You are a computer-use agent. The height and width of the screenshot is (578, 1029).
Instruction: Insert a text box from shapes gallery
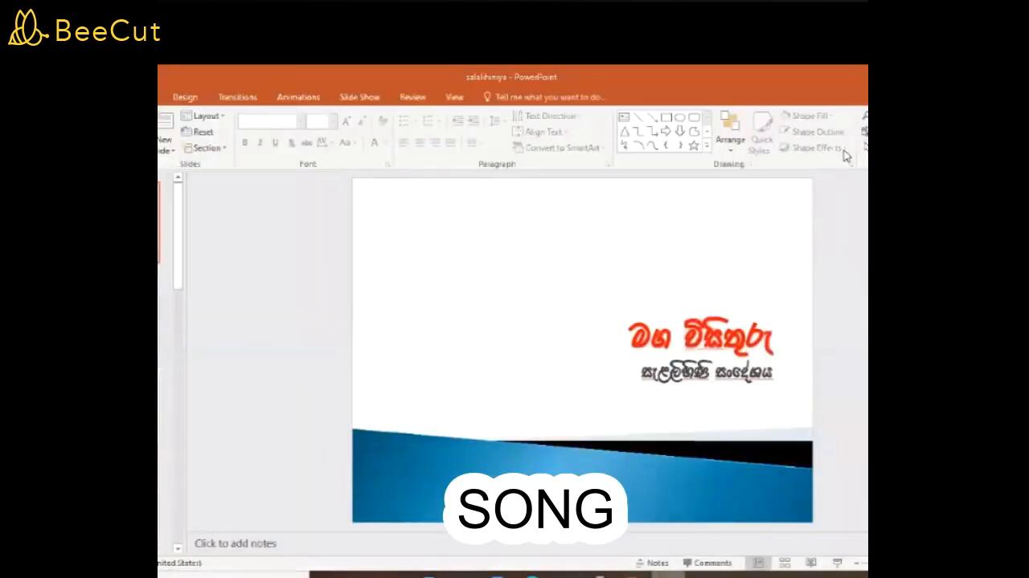coord(624,117)
